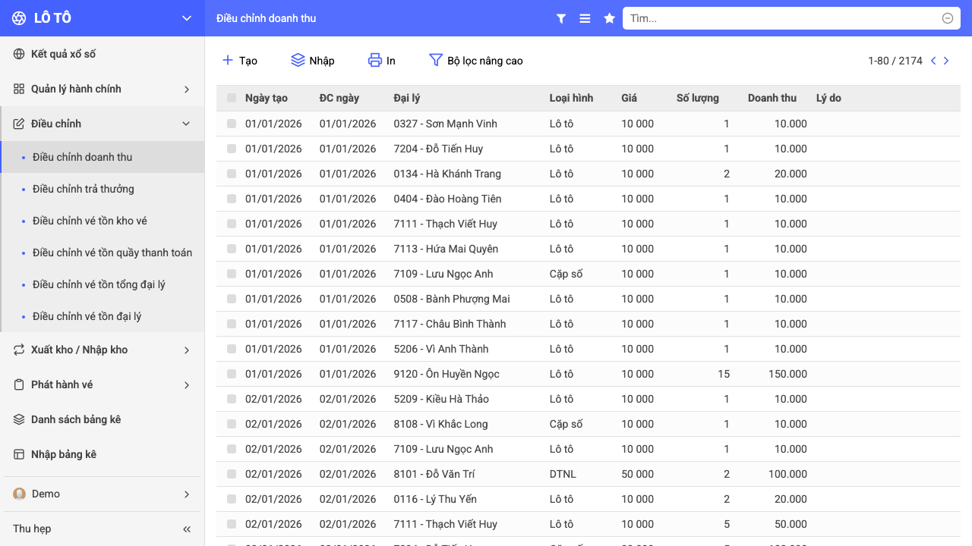Open Bộ lọc nâng cao filter

[x=476, y=61]
